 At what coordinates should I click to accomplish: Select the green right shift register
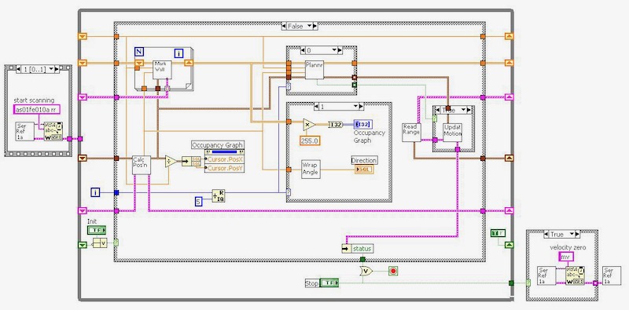coord(509,245)
